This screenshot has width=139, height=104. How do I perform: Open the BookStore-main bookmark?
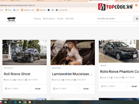[x=28, y=10]
